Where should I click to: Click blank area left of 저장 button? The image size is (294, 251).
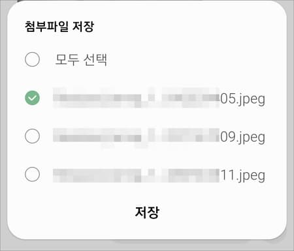click(72, 212)
